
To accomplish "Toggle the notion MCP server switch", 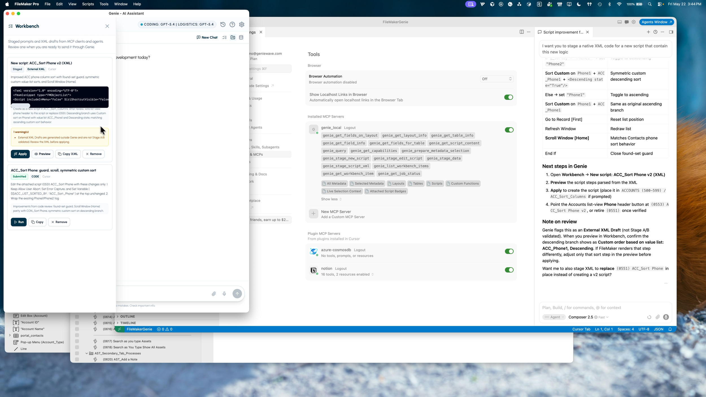I will pos(509,270).
